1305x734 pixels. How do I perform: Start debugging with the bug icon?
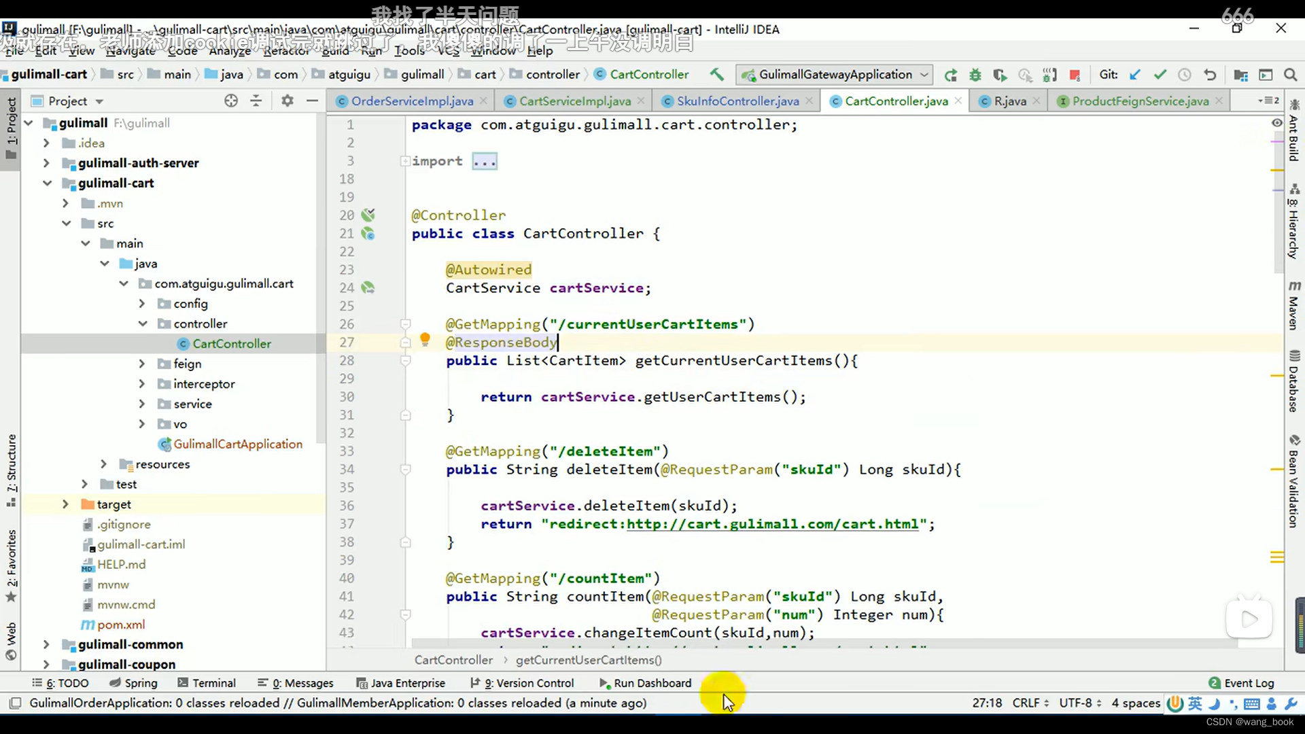975,75
